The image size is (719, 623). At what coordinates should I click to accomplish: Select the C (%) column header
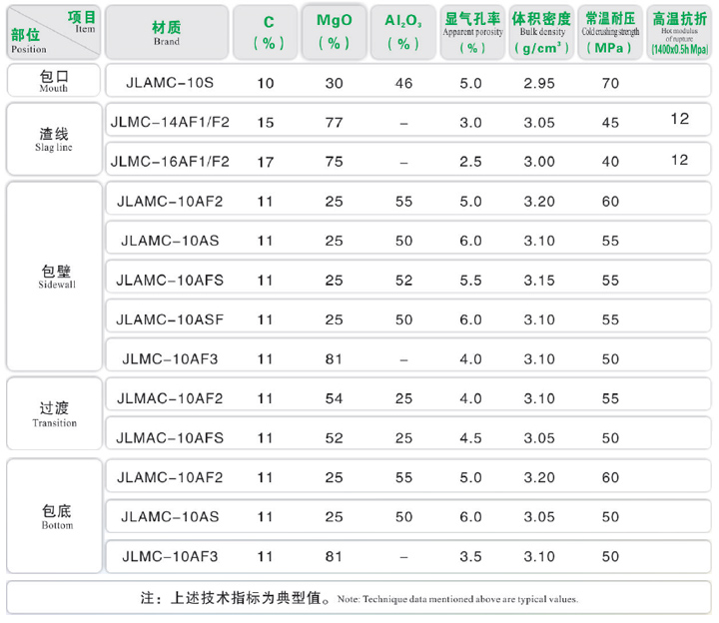(265, 33)
